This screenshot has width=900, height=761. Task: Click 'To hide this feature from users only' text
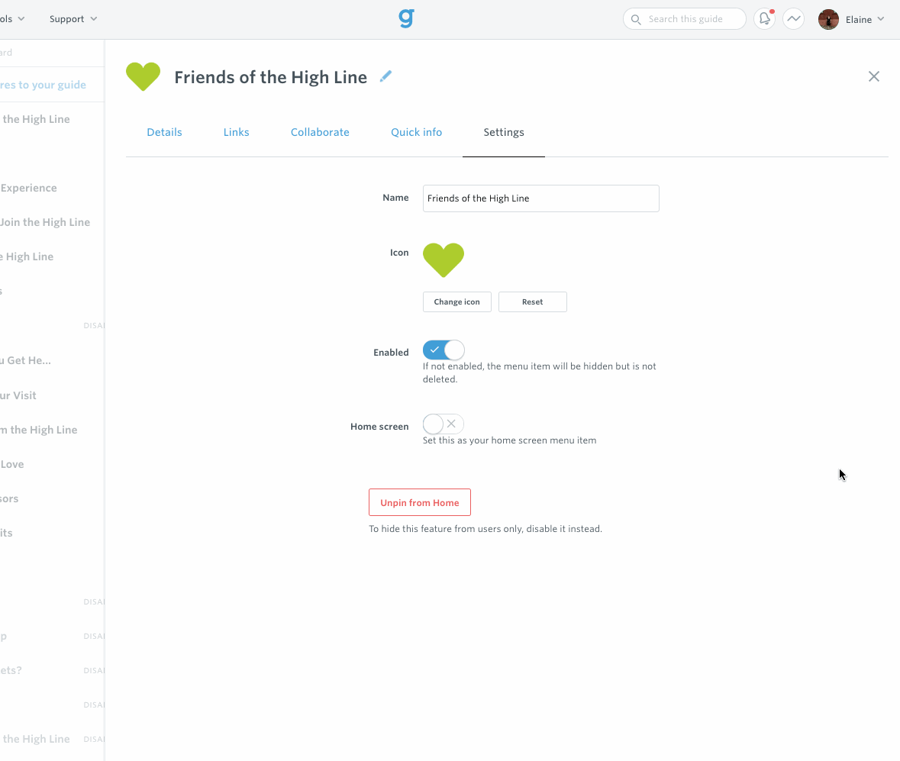[446, 528]
